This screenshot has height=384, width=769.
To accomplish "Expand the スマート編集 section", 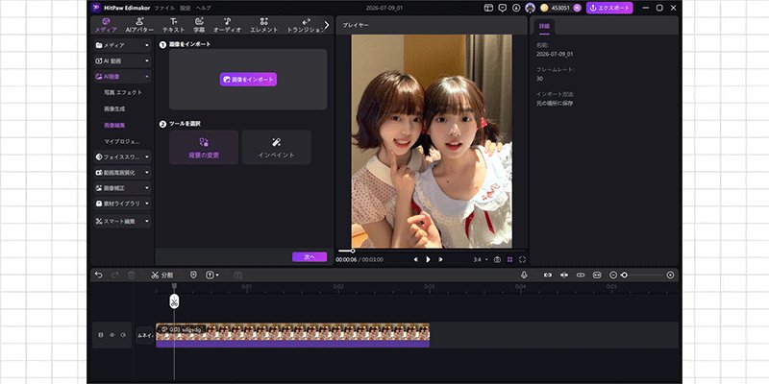I will point(123,221).
